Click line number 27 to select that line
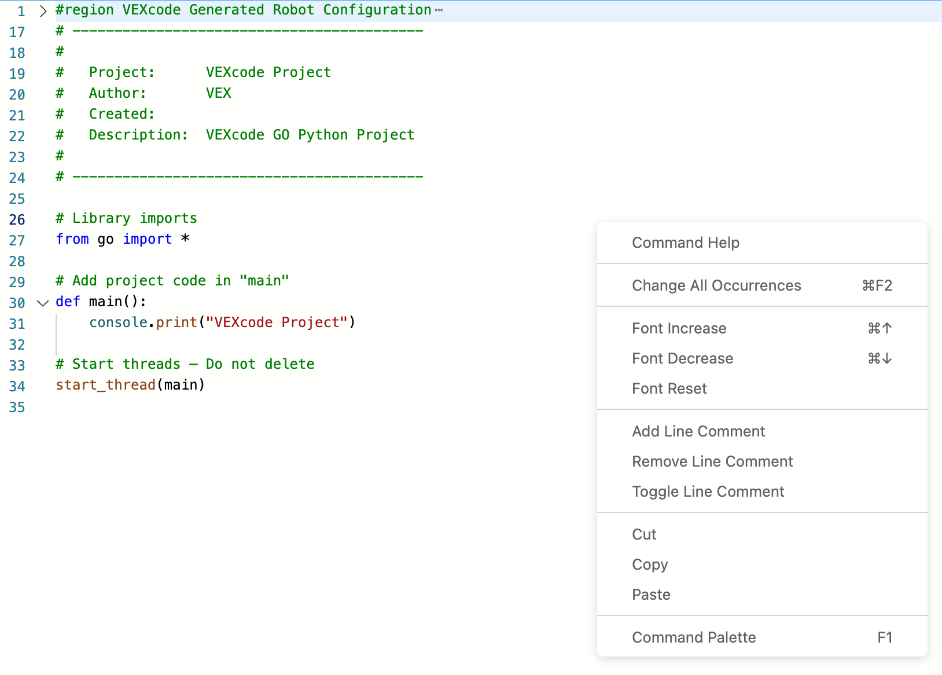Viewport: 942px width, 675px height. [17, 240]
